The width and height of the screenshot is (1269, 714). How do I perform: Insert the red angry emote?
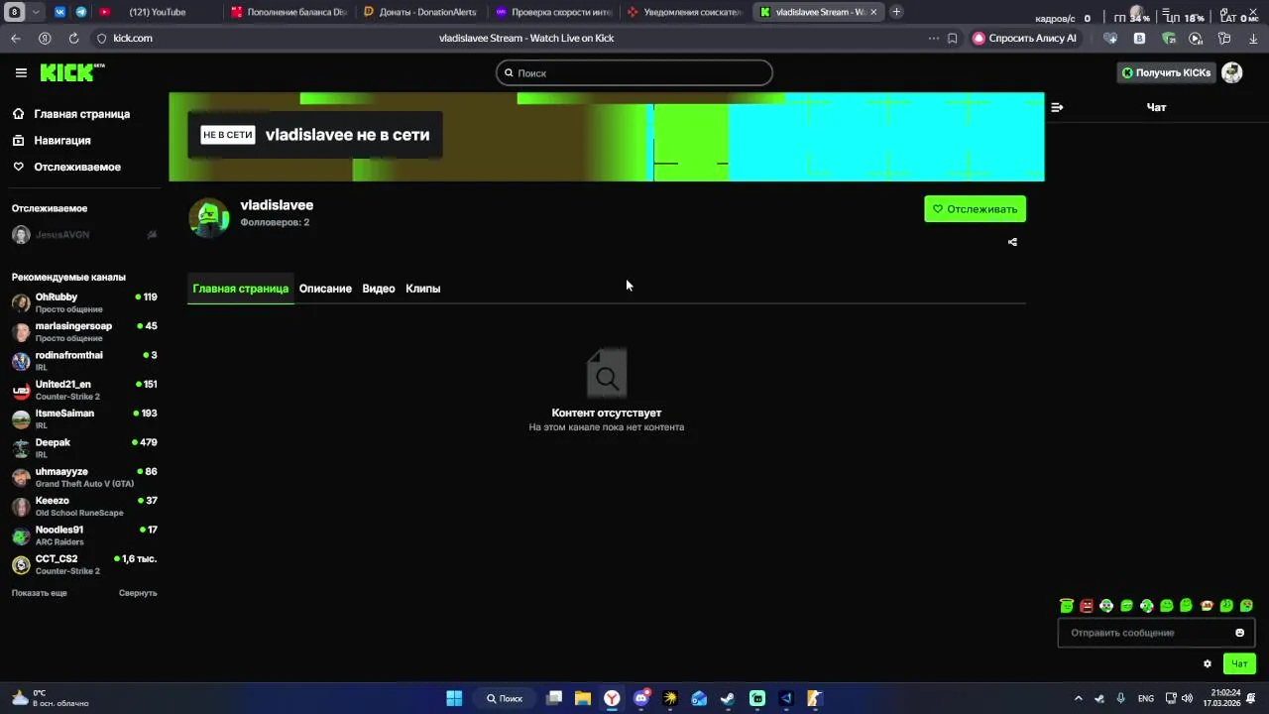click(1087, 606)
